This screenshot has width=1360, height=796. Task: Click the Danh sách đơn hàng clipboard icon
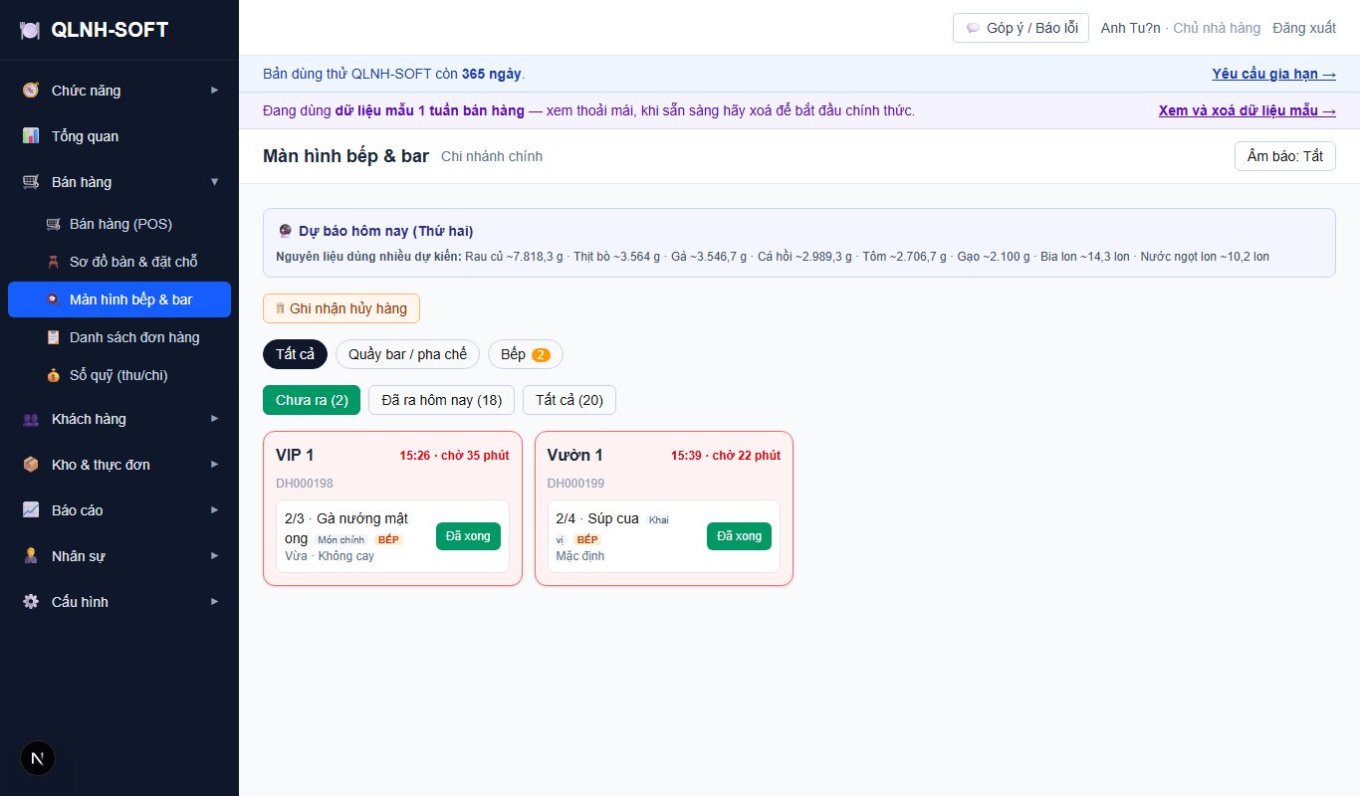(53, 337)
